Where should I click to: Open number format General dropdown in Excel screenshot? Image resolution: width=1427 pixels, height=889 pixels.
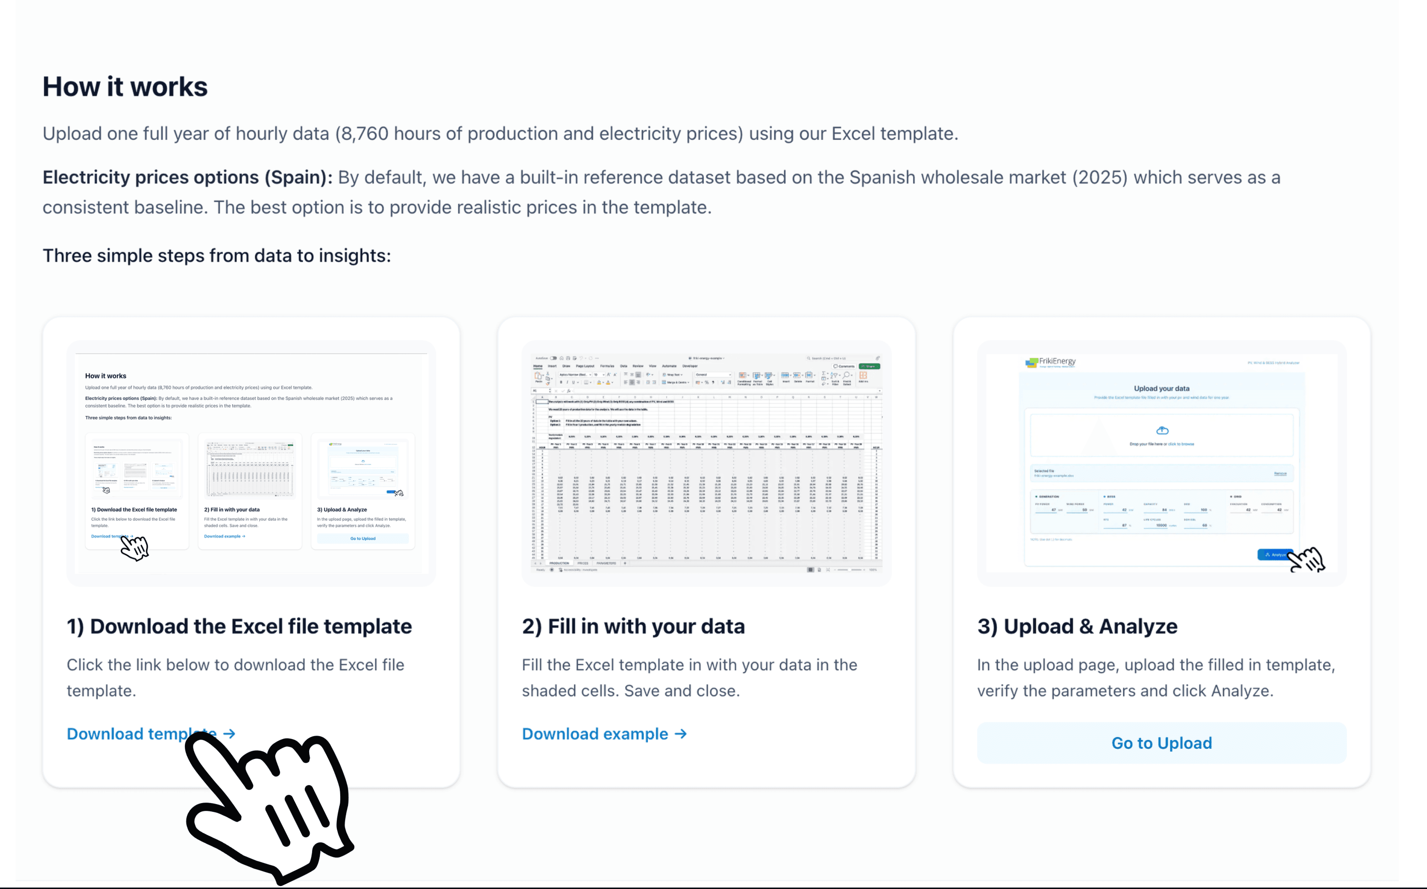[713, 375]
